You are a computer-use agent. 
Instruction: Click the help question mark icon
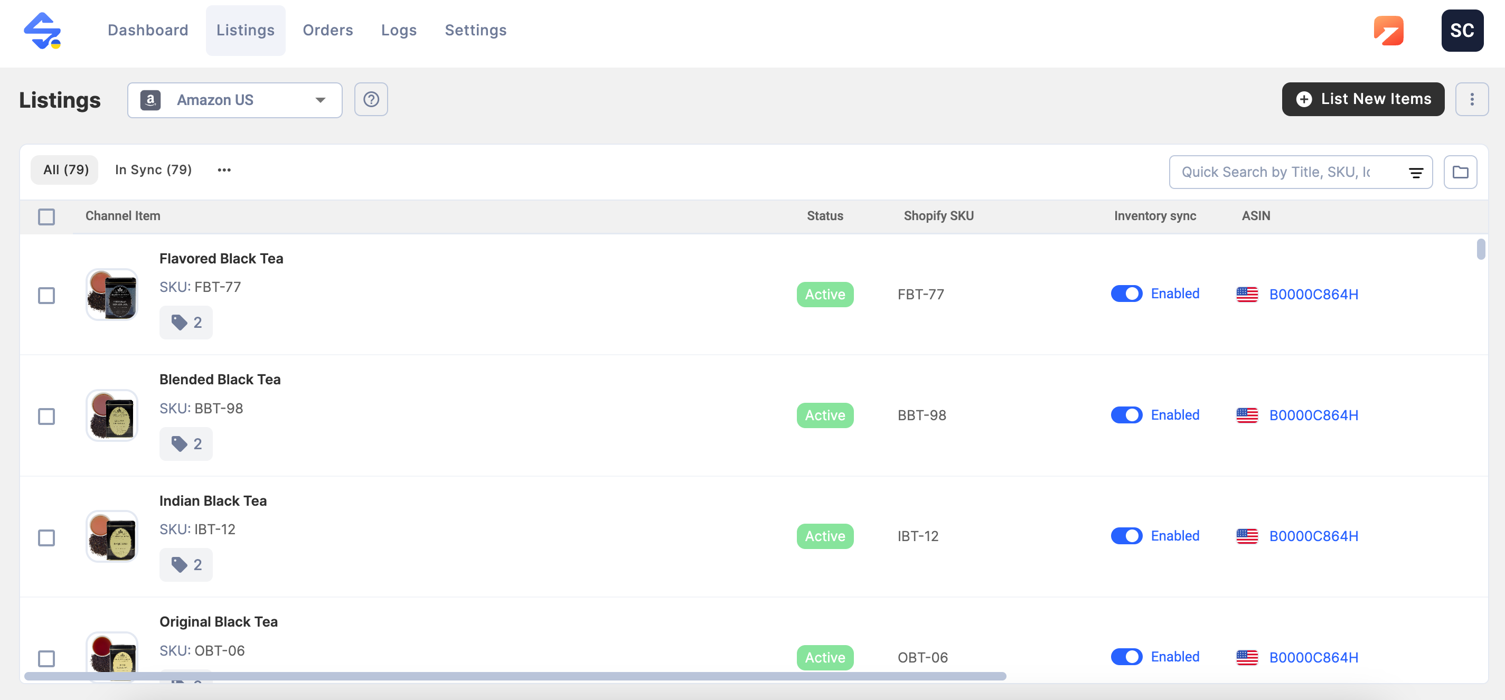(x=371, y=99)
